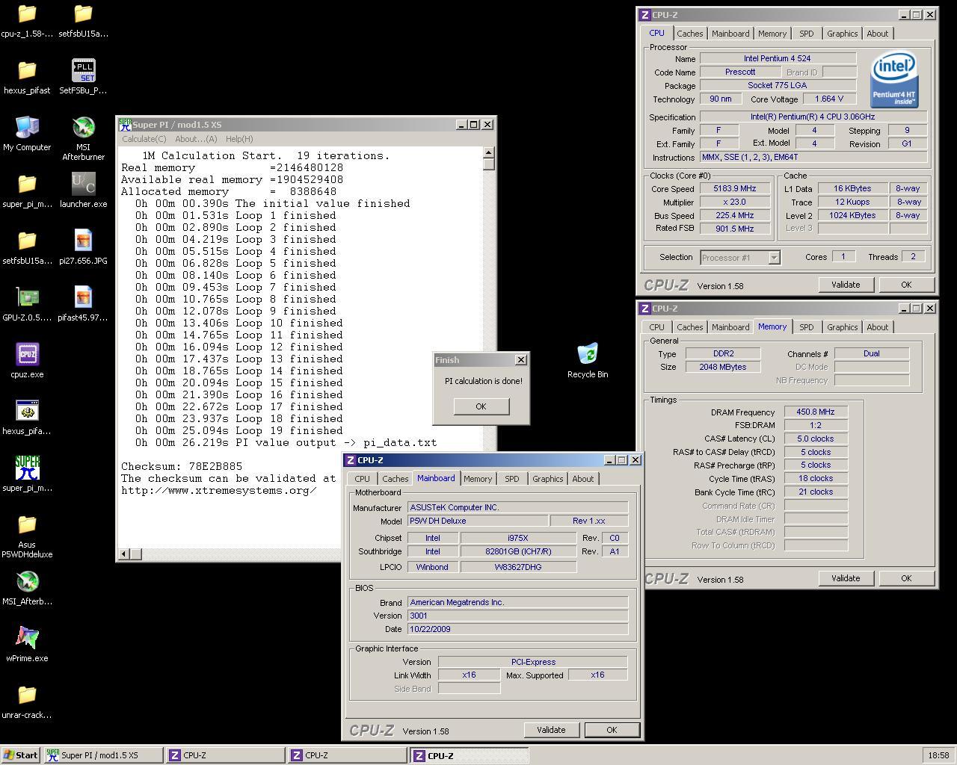The height and width of the screenshot is (765, 957).
Task: Open About...(A) menu in Super PI
Action: tap(196, 139)
